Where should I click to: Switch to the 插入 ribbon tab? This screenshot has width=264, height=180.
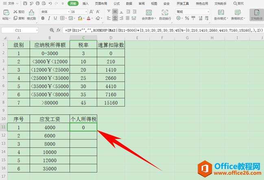[85, 3]
